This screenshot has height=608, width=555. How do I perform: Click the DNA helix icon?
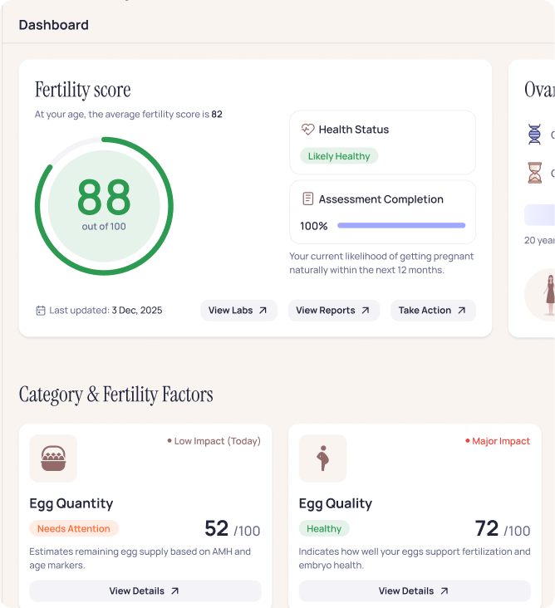click(x=535, y=134)
